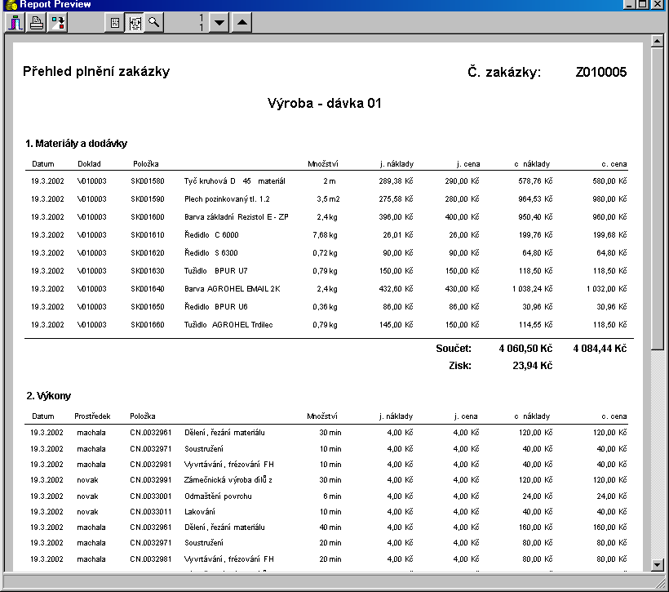
Task: Maximize the Report Preview window
Action: (644, 4)
